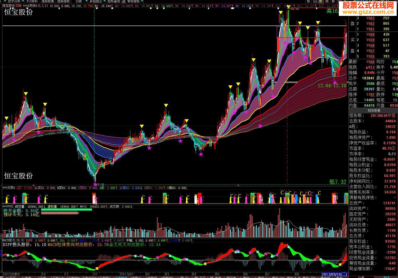Screen dimensions: 398x278
Task: Click the 销售毛利率 value 34.650
Action: pyautogui.click(x=390, y=192)
